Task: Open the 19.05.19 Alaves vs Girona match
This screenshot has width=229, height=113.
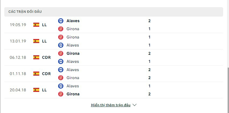Action: (x=114, y=25)
